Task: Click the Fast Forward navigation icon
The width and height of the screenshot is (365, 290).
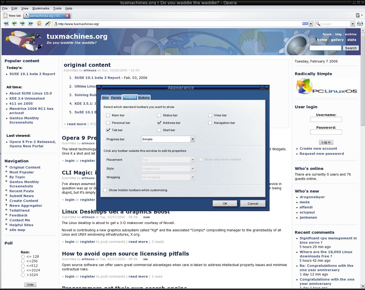Action: 31,23
